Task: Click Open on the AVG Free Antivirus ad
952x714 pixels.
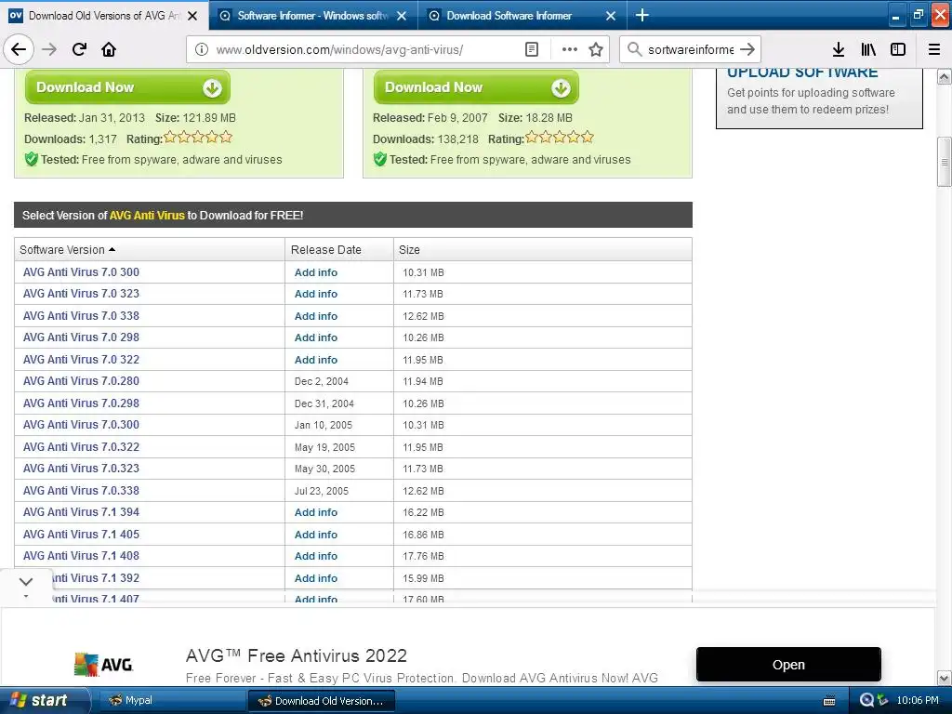Action: pyautogui.click(x=788, y=665)
